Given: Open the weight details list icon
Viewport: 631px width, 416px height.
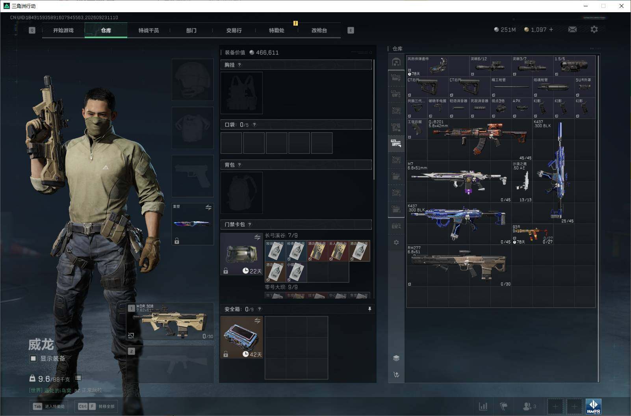Looking at the screenshot, I should (x=78, y=378).
